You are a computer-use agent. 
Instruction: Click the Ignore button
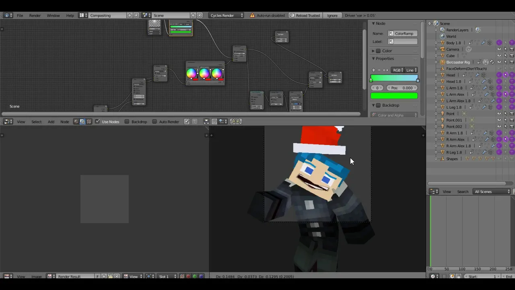click(332, 15)
